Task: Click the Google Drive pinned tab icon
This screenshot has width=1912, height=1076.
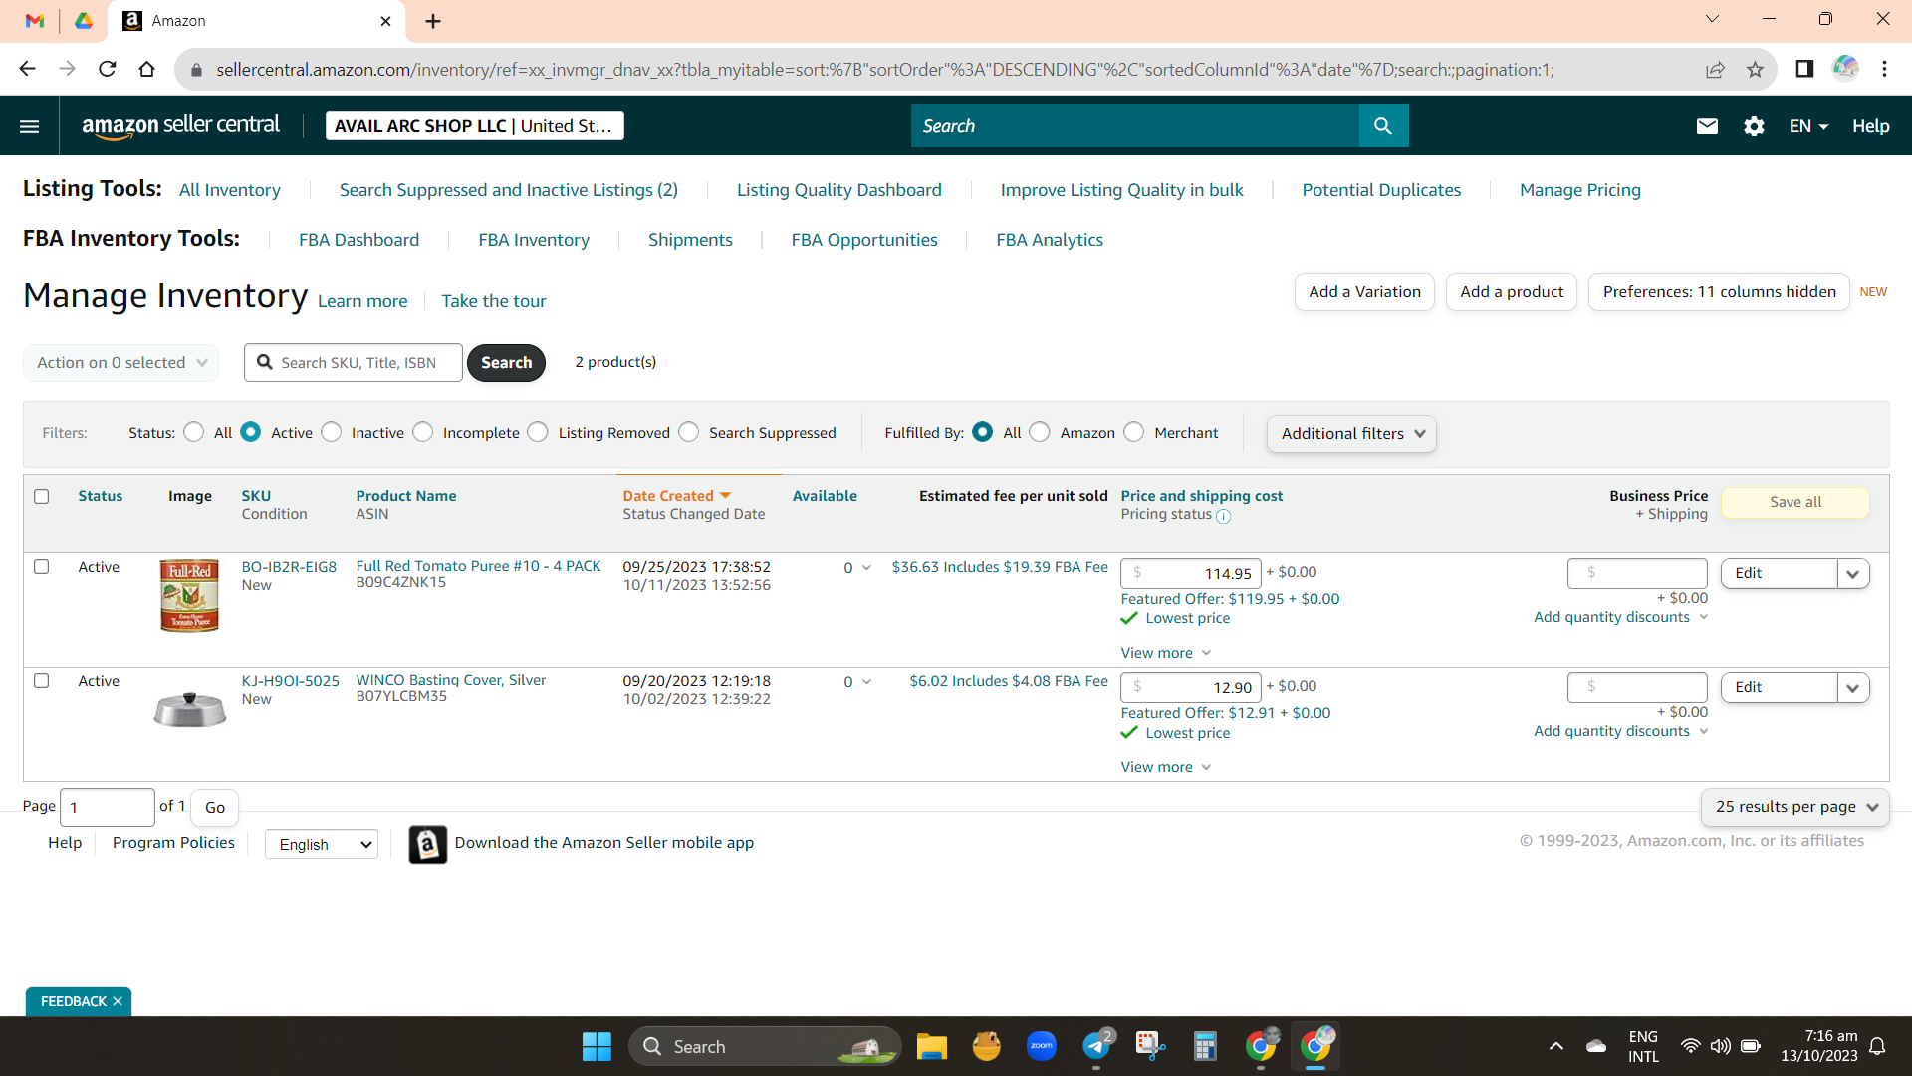Action: (x=84, y=21)
